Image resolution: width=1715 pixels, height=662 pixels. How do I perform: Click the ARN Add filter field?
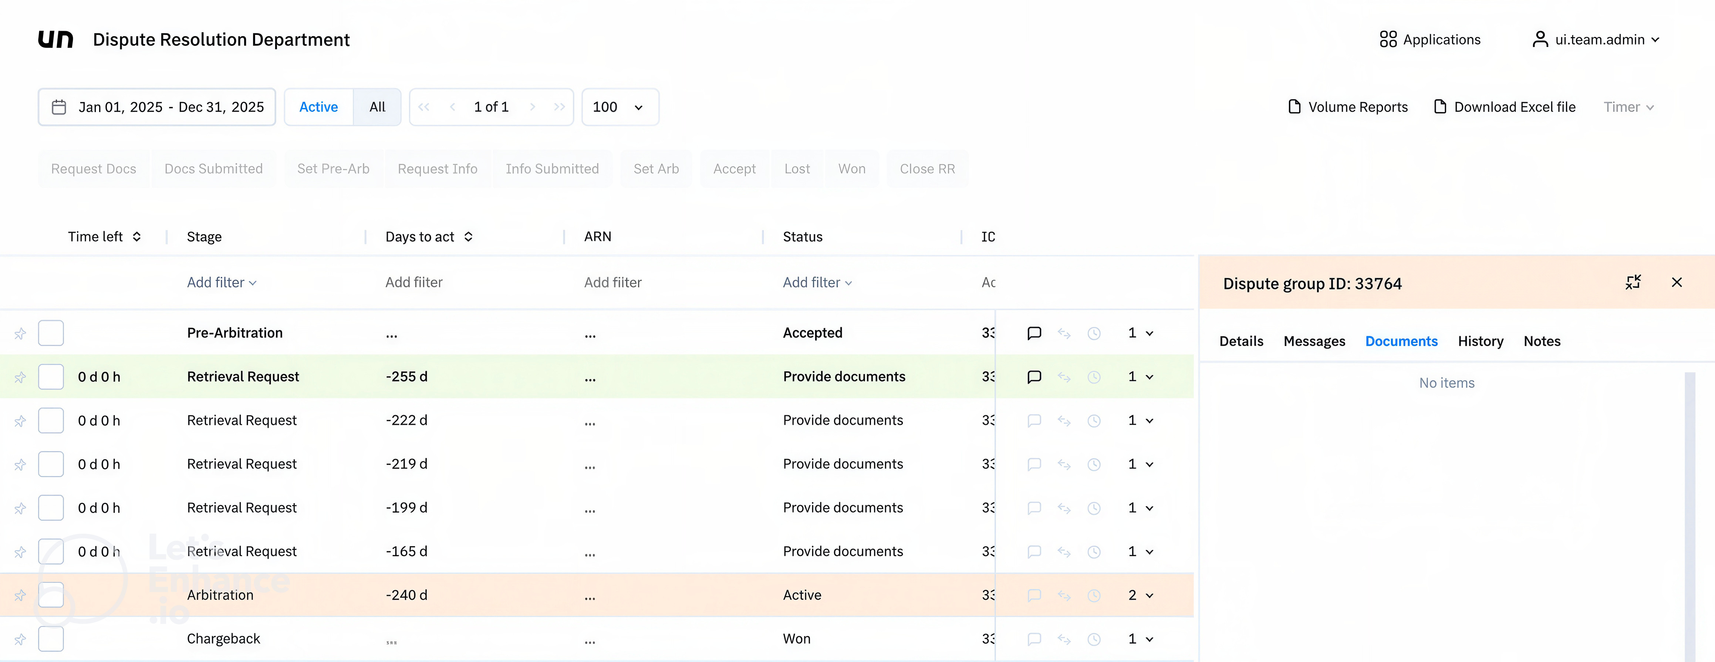coord(612,283)
